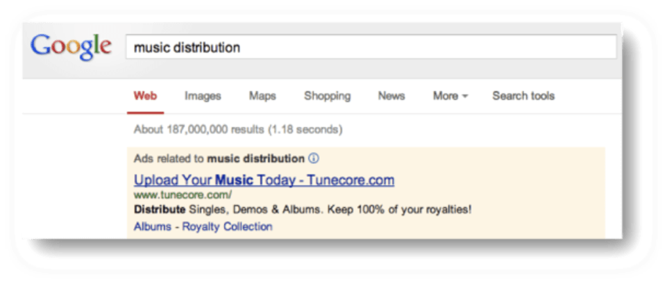The height and width of the screenshot is (284, 667).
Task: Click the About 187,000,000 results text
Action: 238,129
